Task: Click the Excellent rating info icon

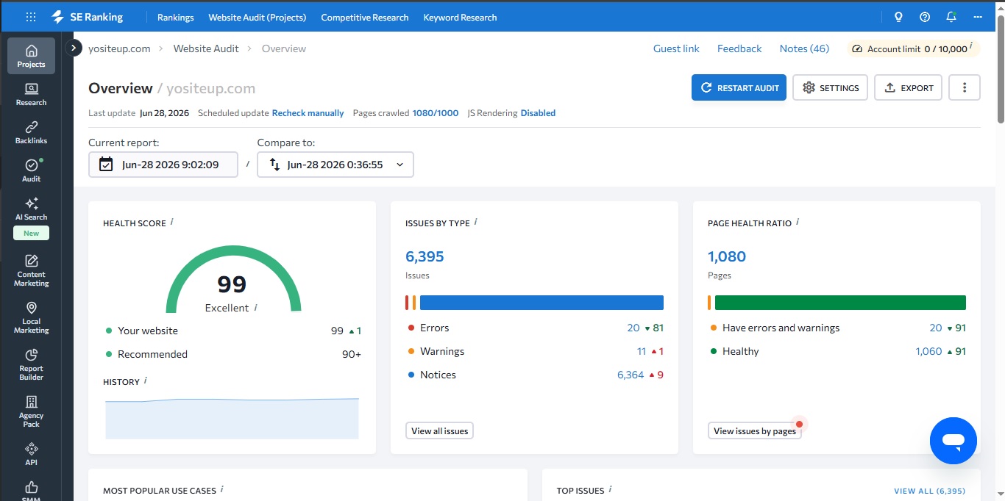Action: 255,308
